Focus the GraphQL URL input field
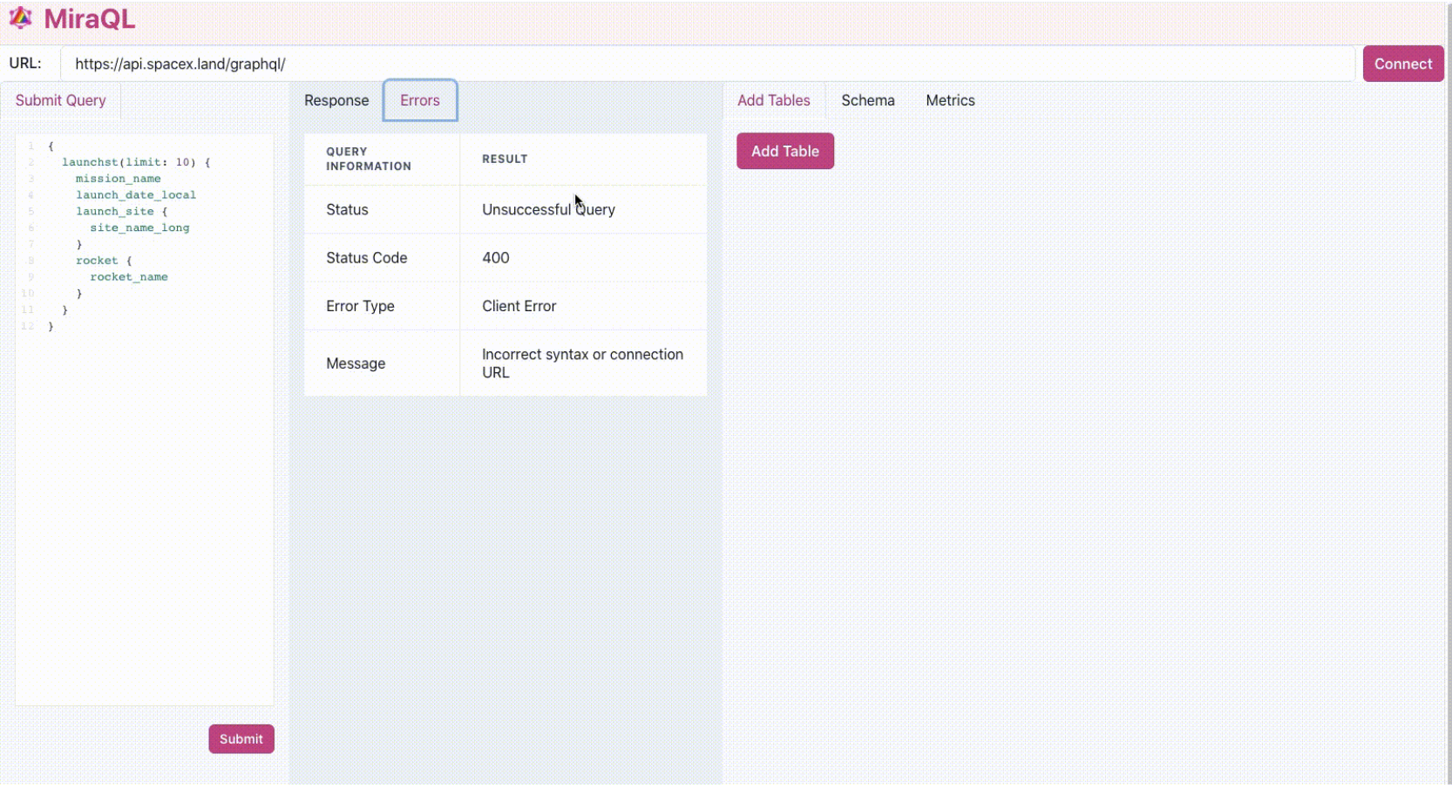Viewport: 1452px width, 788px height. tap(708, 64)
